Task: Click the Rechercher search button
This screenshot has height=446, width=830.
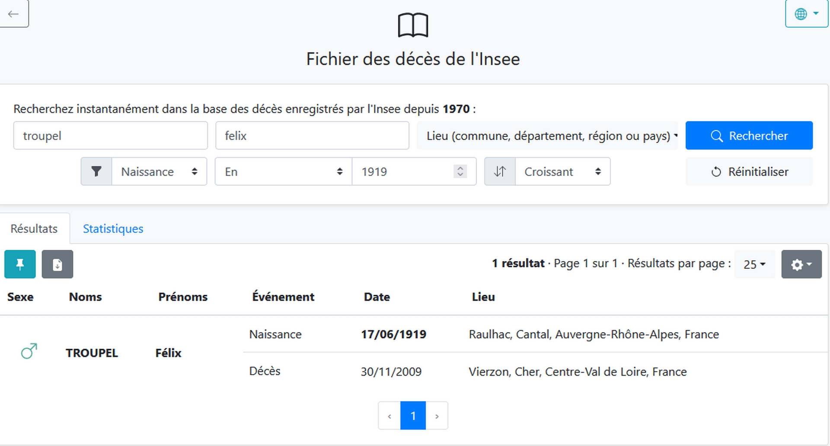Action: click(749, 136)
